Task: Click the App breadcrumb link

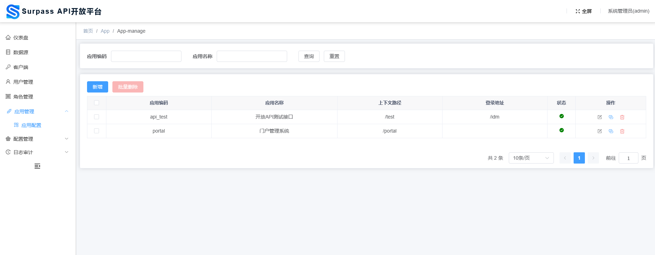Action: point(105,31)
